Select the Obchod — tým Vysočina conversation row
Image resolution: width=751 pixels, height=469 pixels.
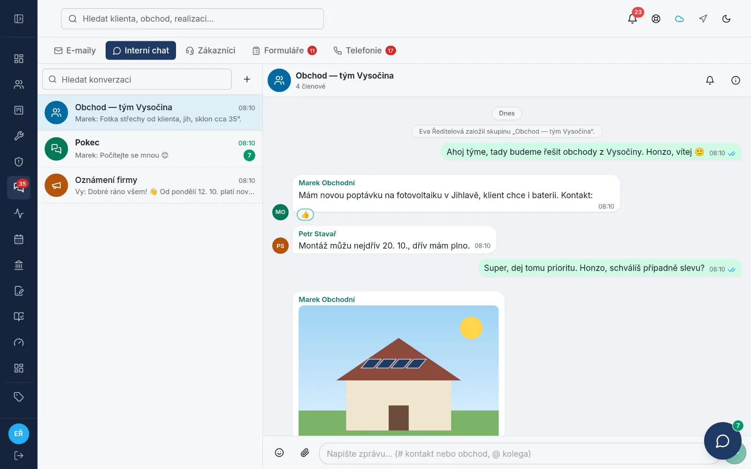click(150, 113)
